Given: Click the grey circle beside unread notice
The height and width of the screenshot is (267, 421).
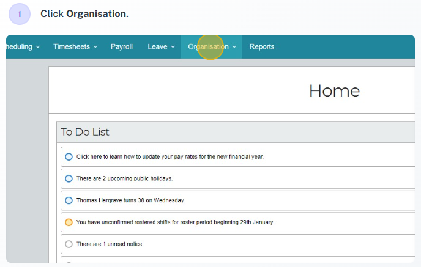Looking at the screenshot, I should coord(69,244).
